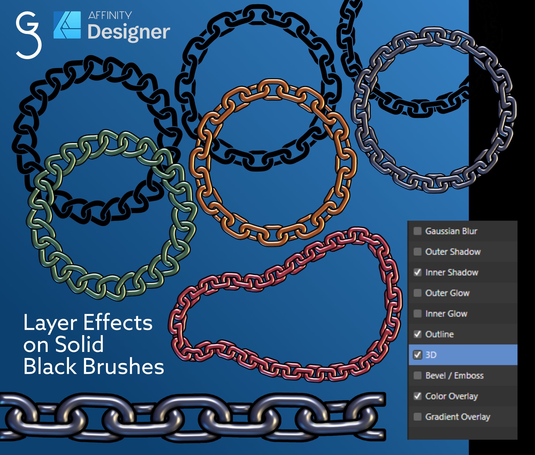Select the Inner Glow effect label
The image size is (535, 455).
coord(446,313)
